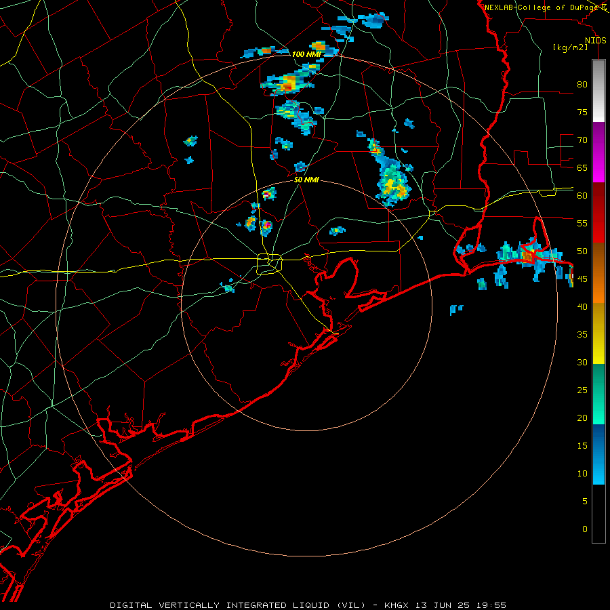
Task: Click the '100 NMI' range ring label
Action: click(306, 54)
